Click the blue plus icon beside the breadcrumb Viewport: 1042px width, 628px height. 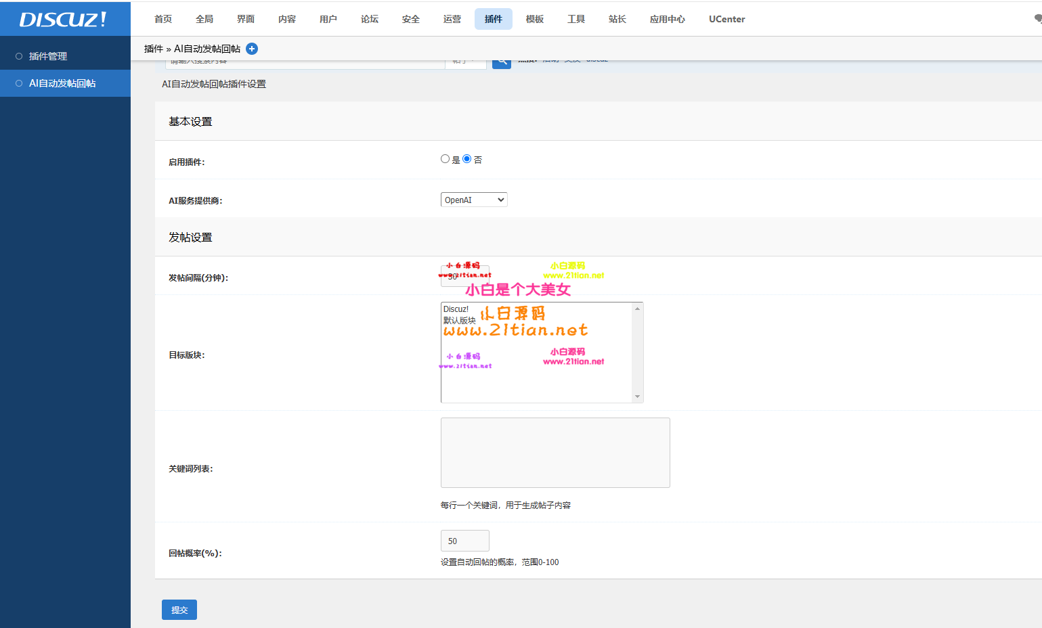pos(252,49)
